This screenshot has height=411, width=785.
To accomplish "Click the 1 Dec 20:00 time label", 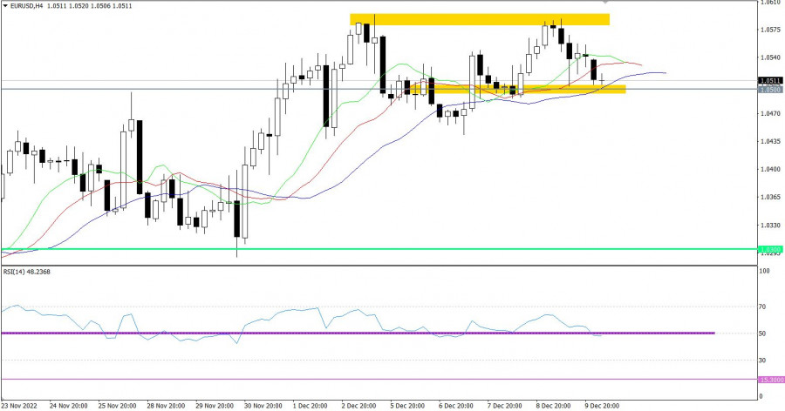I will pyautogui.click(x=312, y=405).
